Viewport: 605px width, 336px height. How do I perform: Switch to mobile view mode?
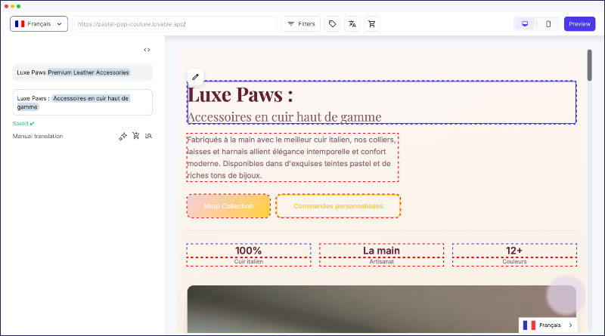pos(548,24)
